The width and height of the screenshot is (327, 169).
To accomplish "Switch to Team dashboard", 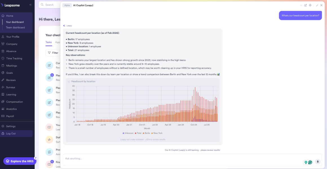I will [15, 28].
